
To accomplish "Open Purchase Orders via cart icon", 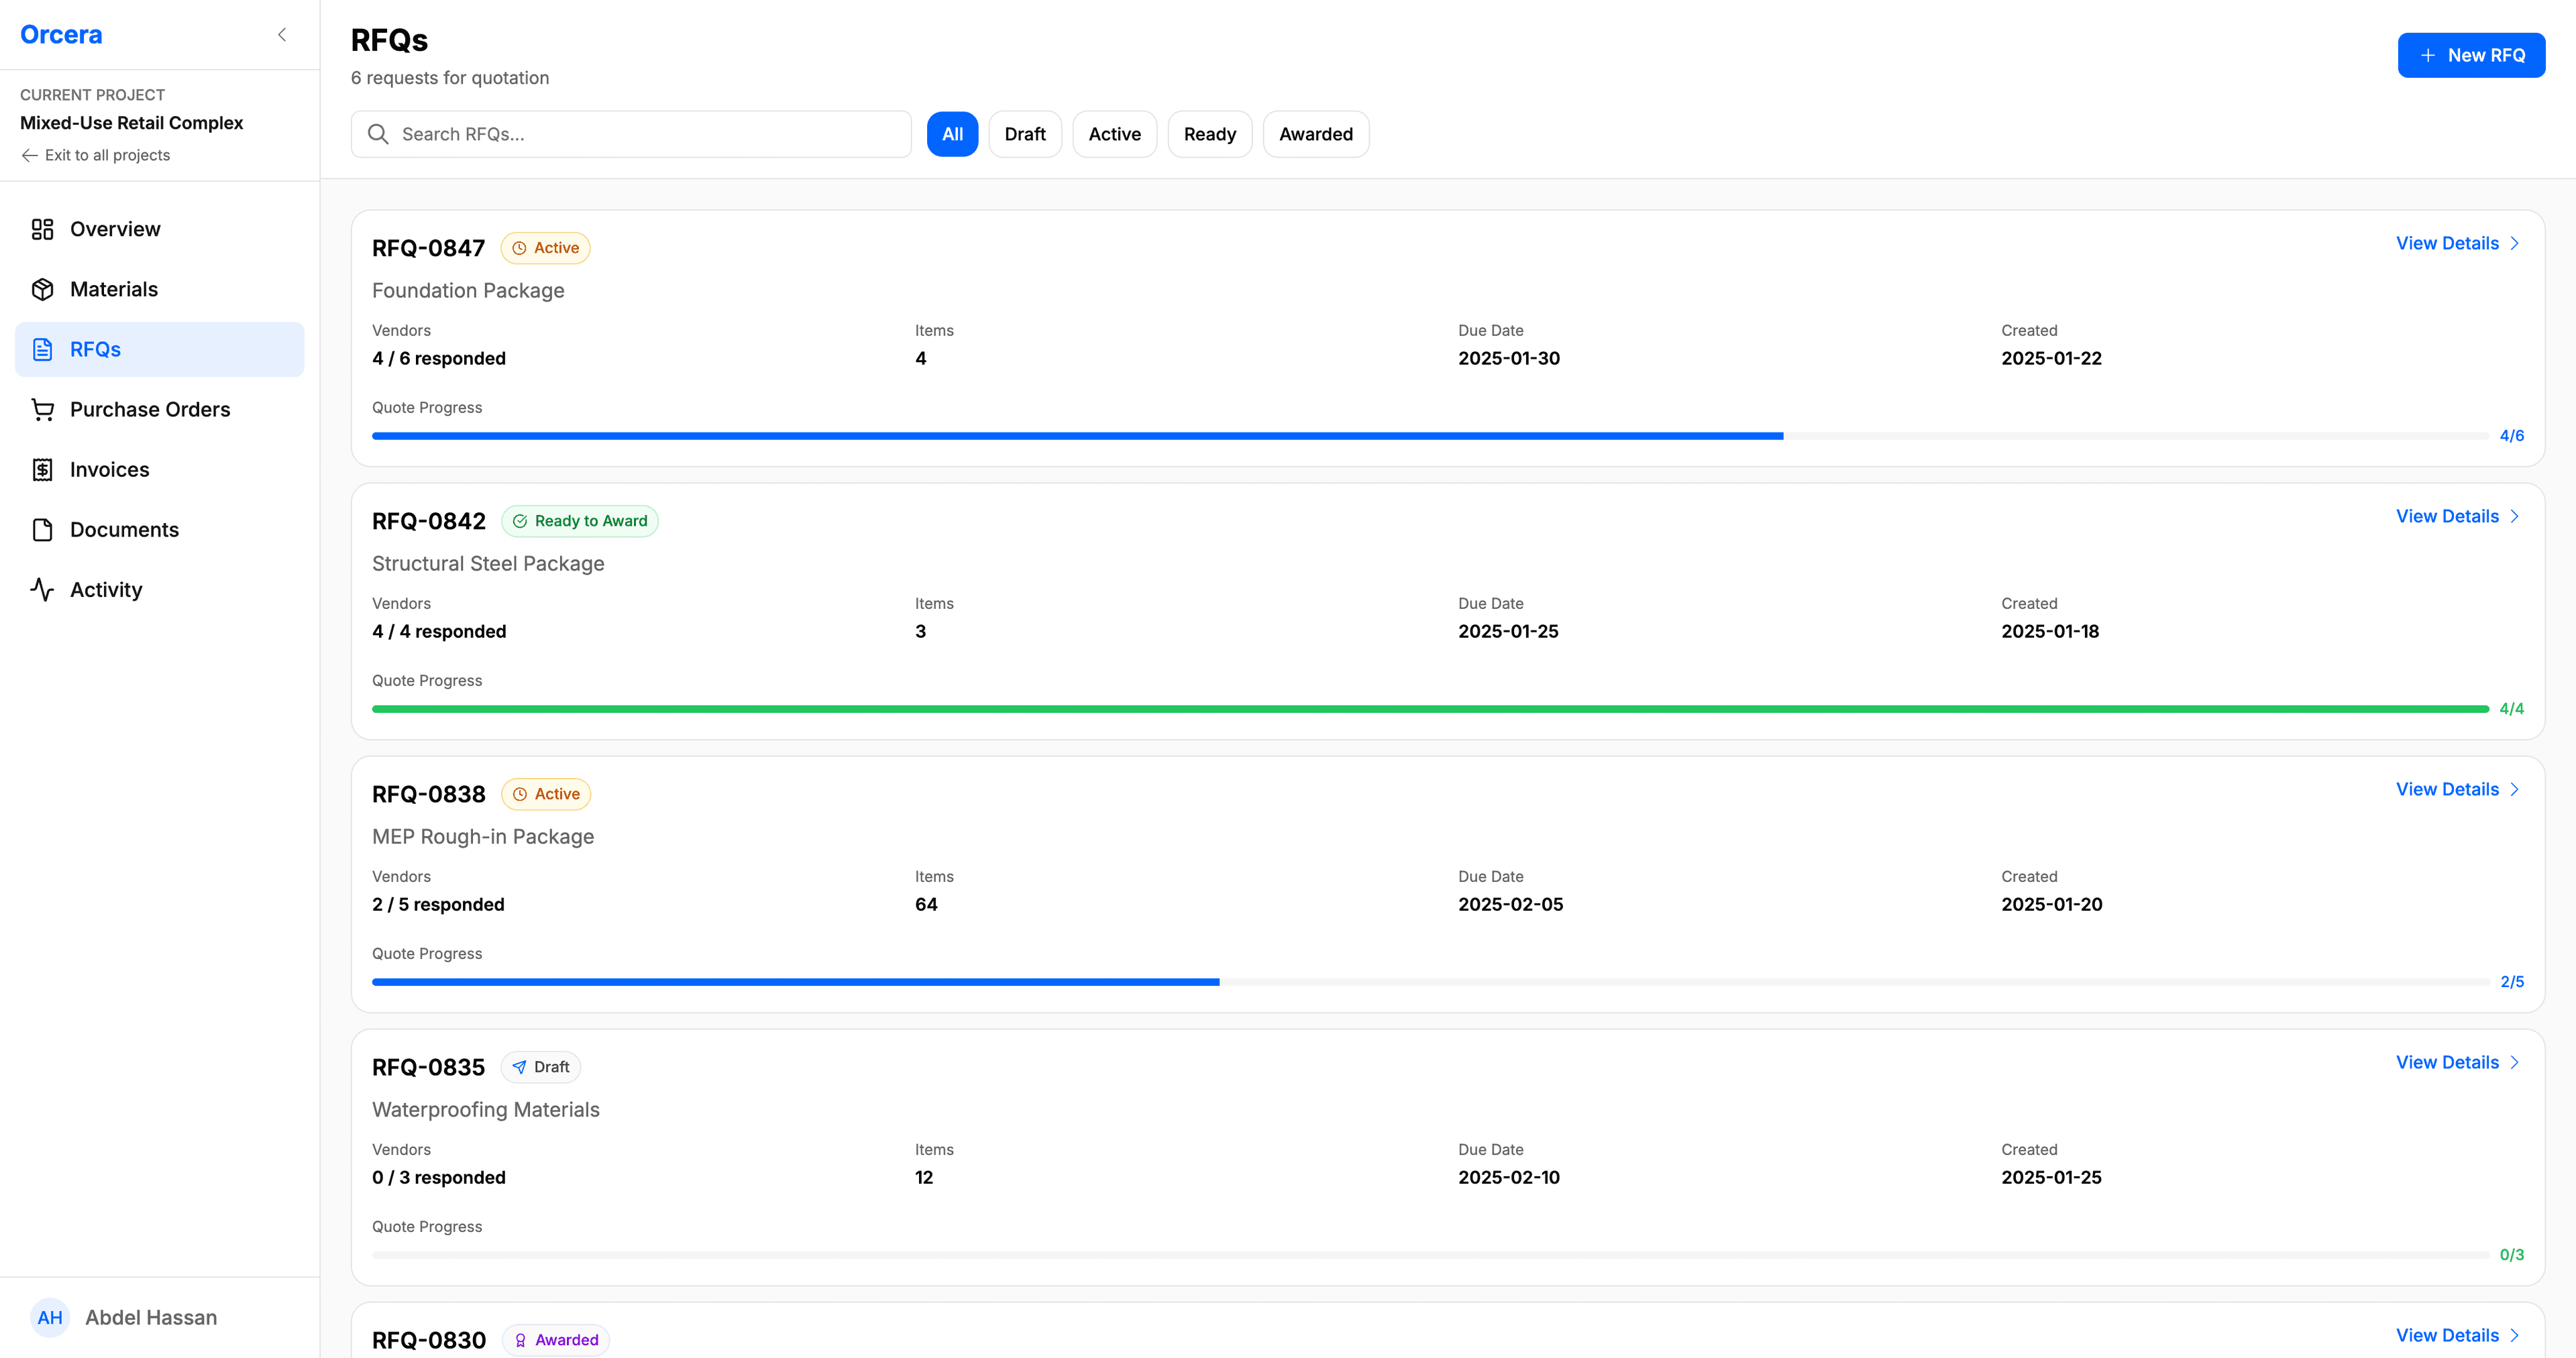I will tap(42, 409).
